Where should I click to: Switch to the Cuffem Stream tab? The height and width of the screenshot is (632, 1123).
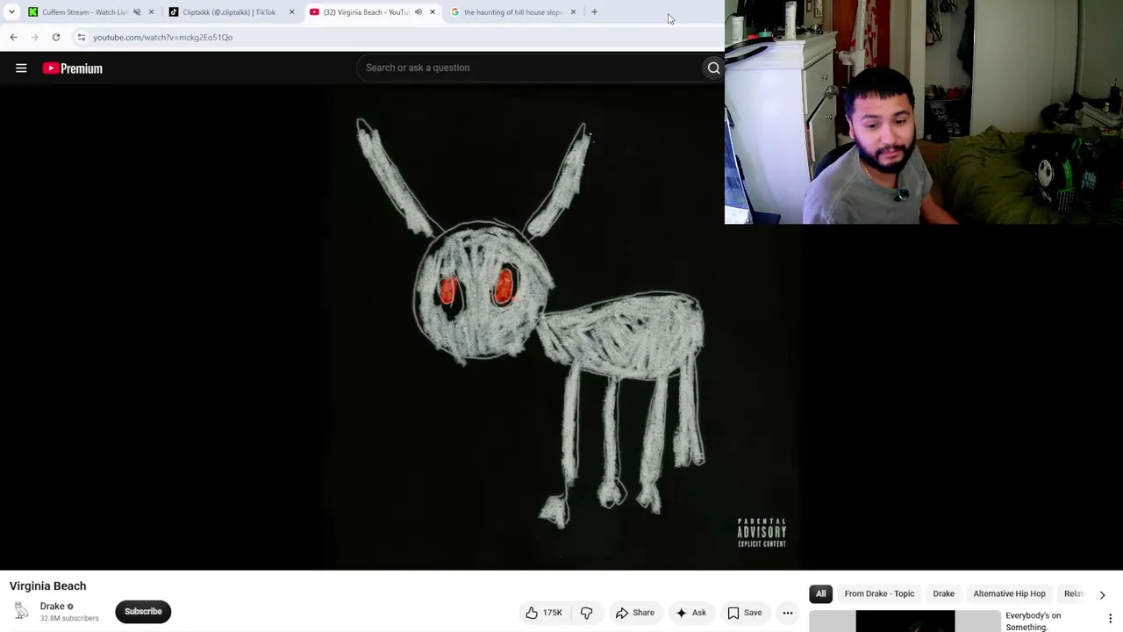[x=83, y=12]
